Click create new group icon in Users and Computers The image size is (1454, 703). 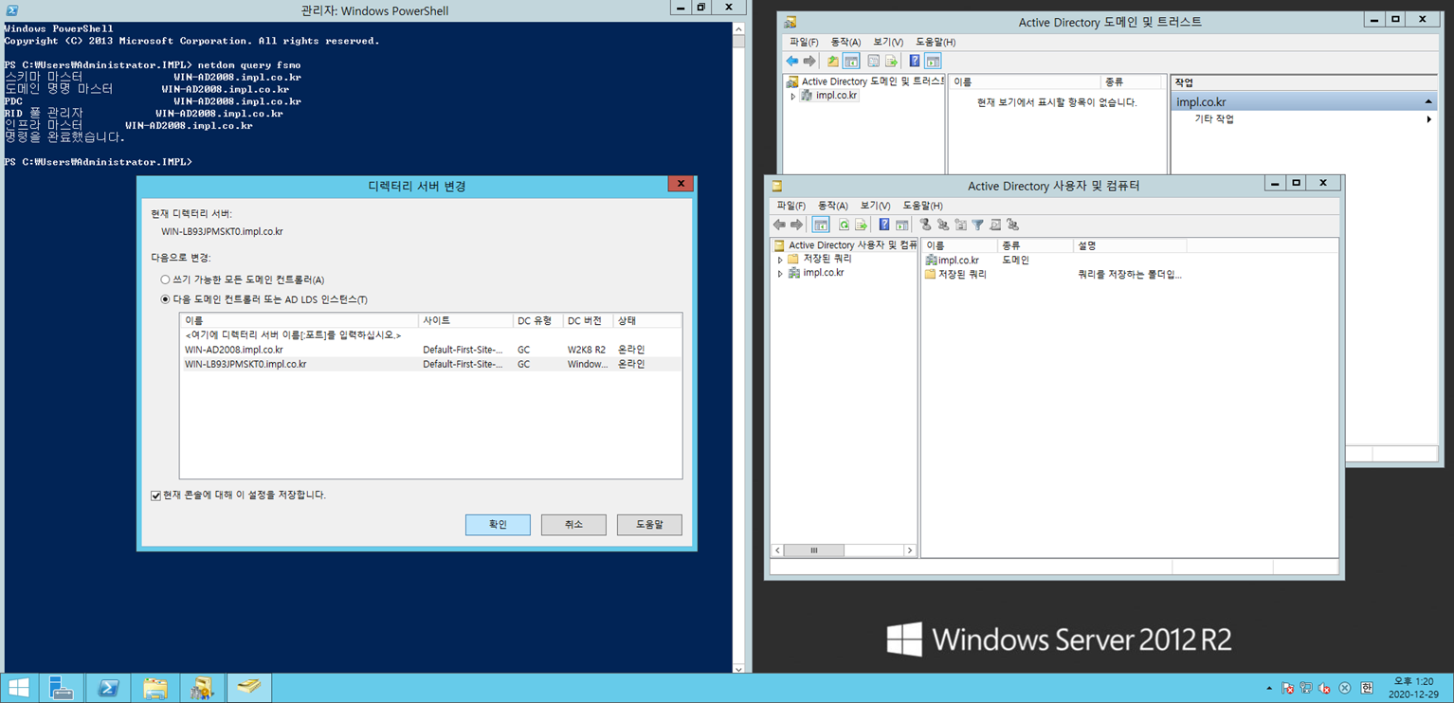(943, 225)
